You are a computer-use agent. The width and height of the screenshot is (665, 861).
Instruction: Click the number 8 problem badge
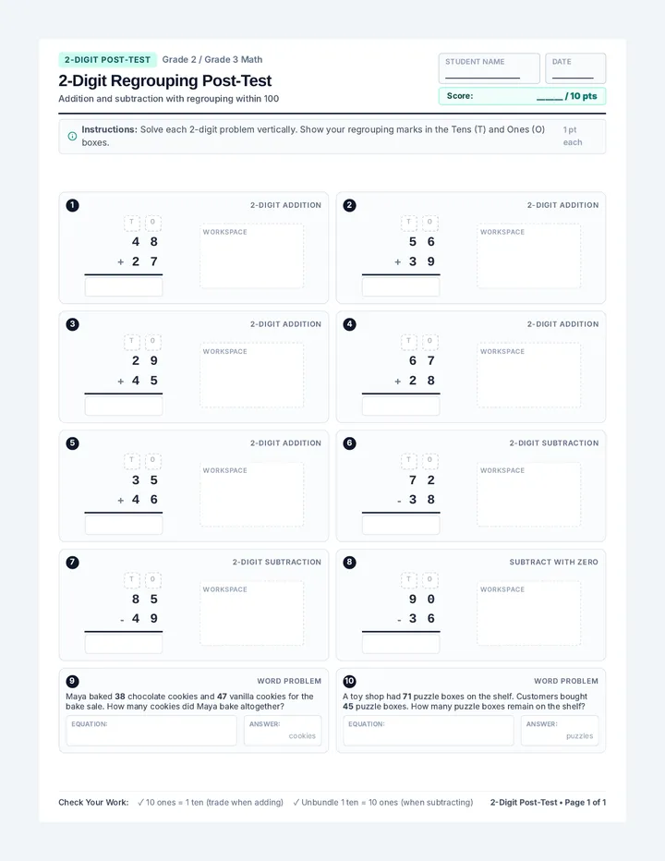(349, 563)
